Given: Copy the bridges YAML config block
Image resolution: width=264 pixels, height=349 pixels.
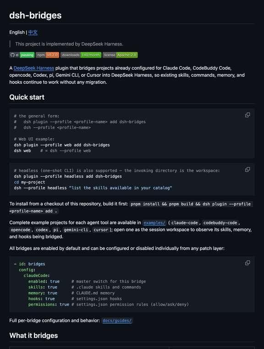Looking at the screenshot, I should 247,263.
